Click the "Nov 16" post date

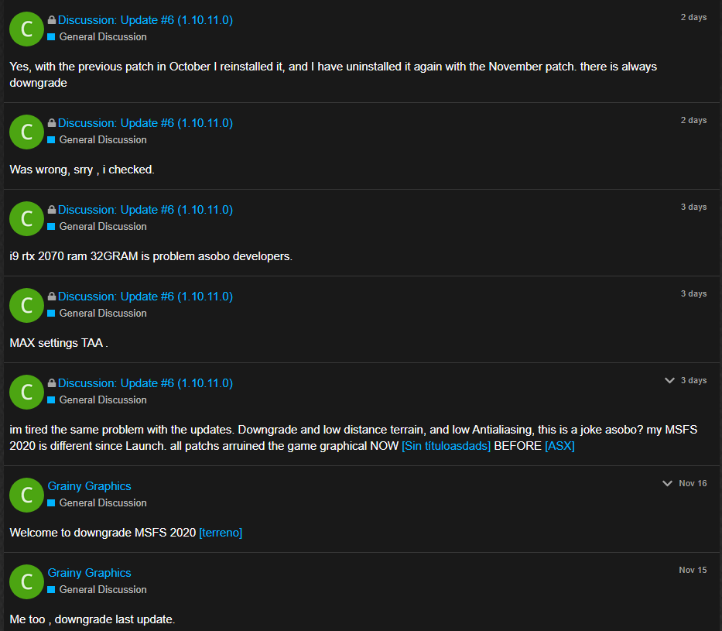point(693,483)
